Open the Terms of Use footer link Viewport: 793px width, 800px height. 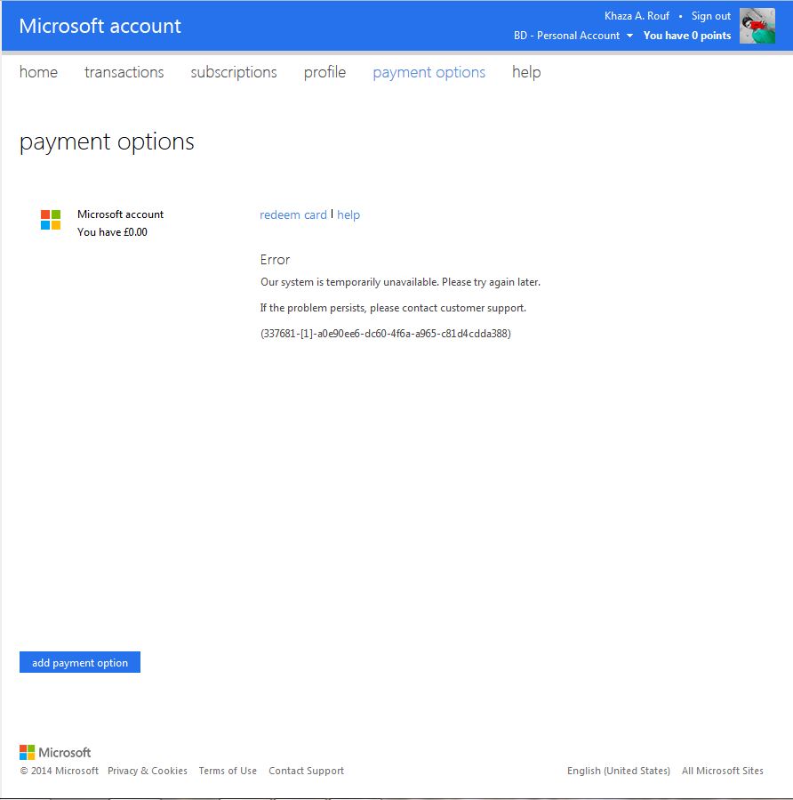[x=228, y=771]
